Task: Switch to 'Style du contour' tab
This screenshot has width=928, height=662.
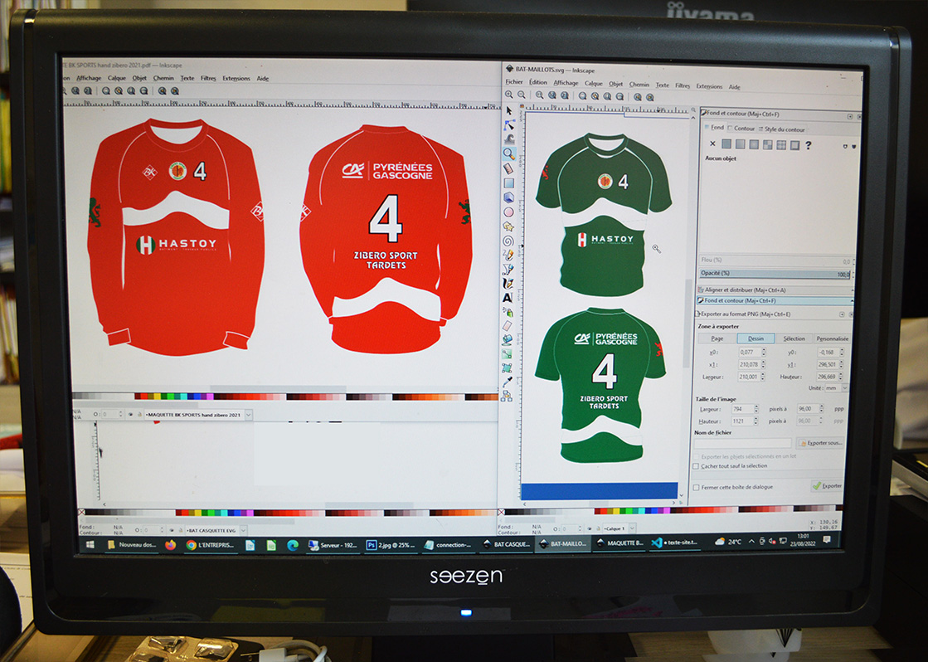Action: 782,129
